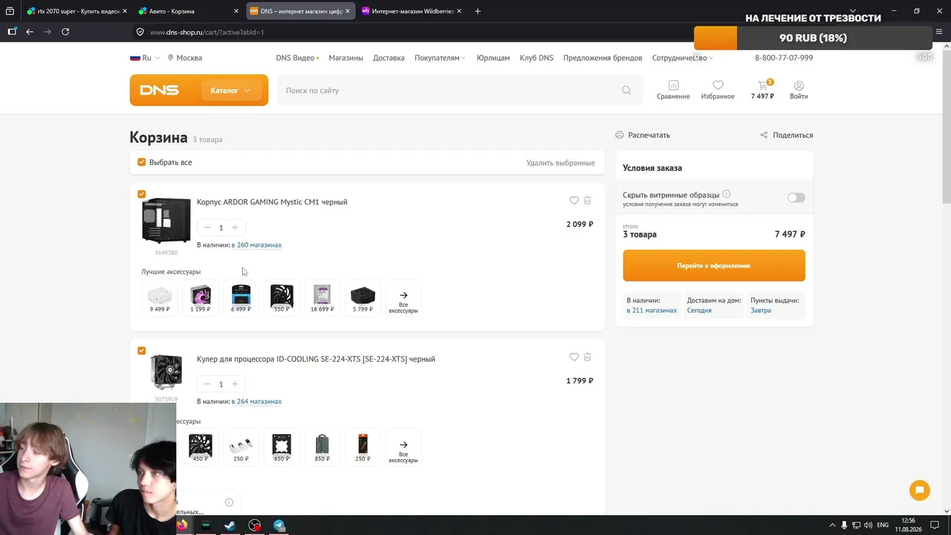Remove ID-COOLING SE-224-XTS cooler from cart
The image size is (951, 535).
588,357
